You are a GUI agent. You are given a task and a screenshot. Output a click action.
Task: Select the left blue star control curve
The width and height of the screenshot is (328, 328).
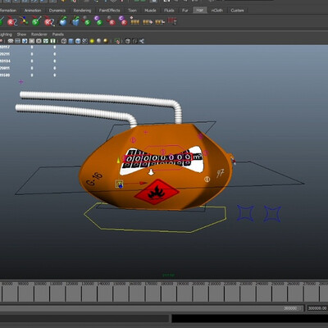[245, 213]
